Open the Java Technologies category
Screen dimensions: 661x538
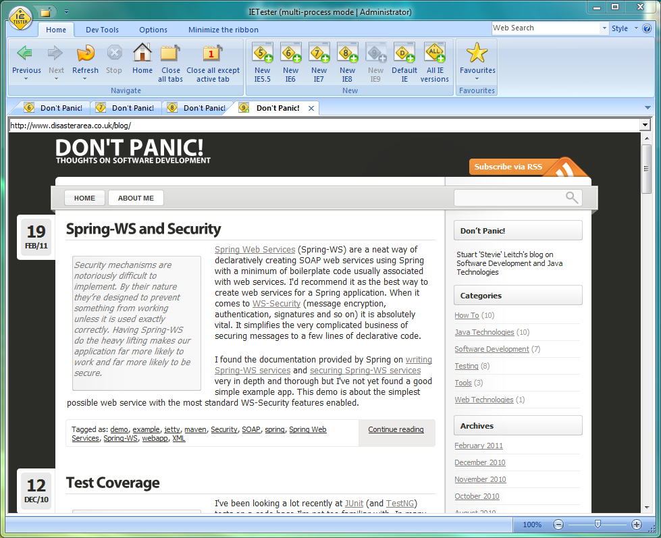pos(484,332)
